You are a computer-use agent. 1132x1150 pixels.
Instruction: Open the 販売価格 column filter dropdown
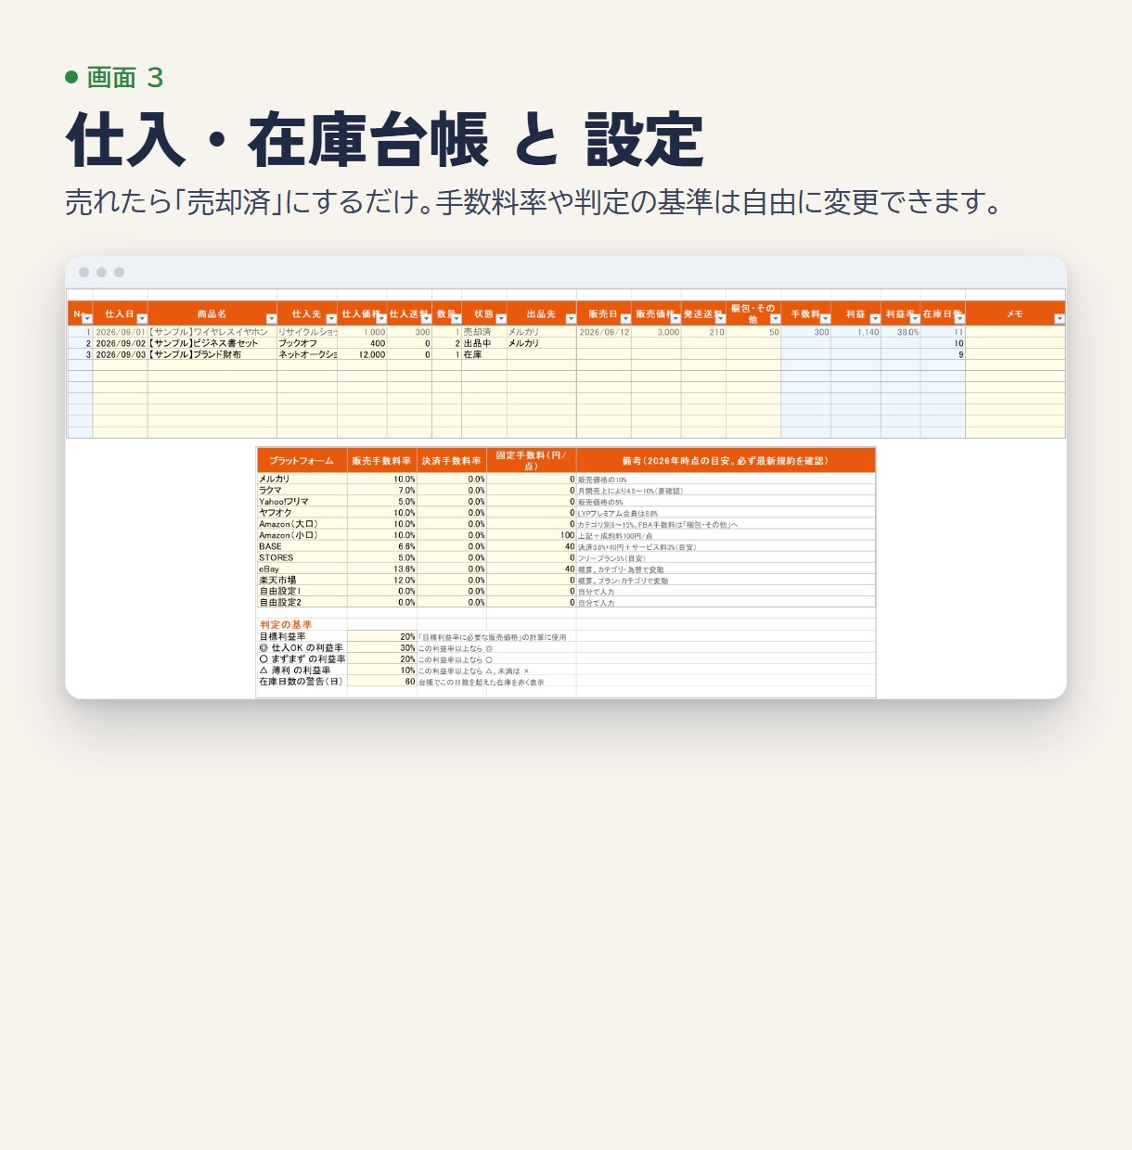click(675, 319)
